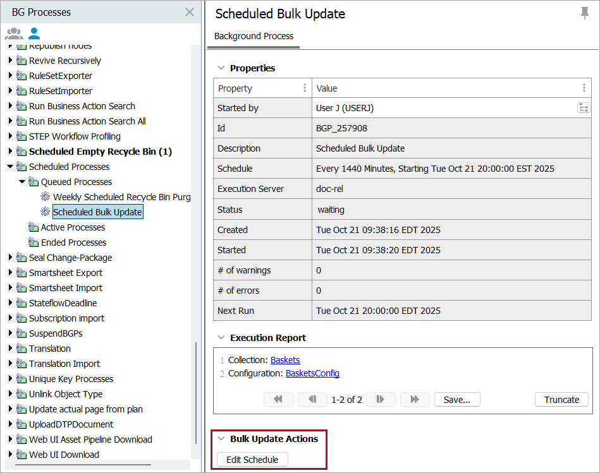Collapse the Bulk Update Actions section
Image resolution: width=600 pixels, height=473 pixels.
[x=221, y=438]
